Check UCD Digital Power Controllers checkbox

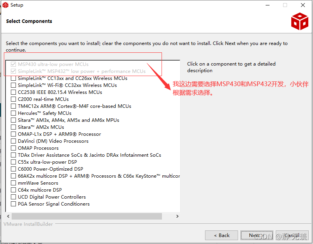[13, 197]
